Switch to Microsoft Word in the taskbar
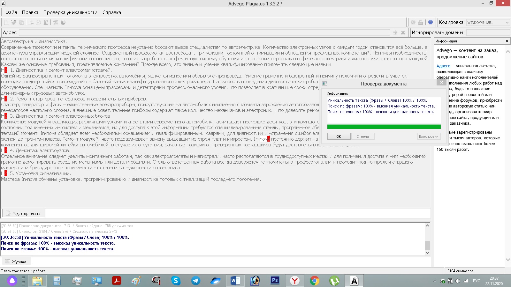Image resolution: width=511 pixels, height=287 pixels. 235,281
